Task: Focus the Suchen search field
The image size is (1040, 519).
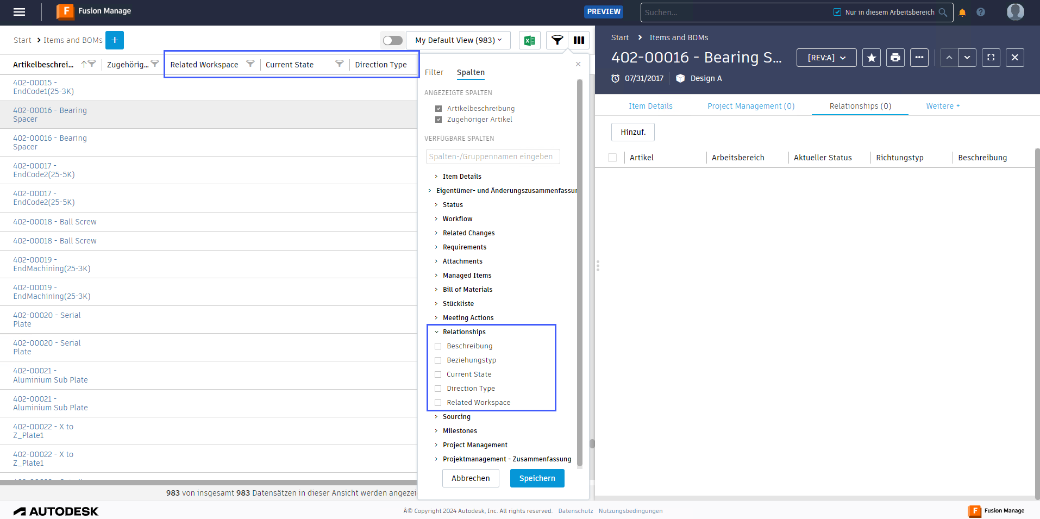Action: 737,12
